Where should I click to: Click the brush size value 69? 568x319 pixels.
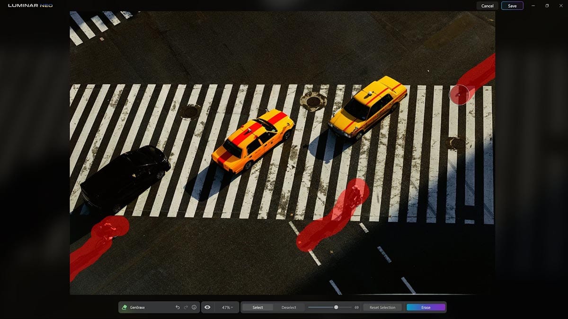click(x=356, y=307)
